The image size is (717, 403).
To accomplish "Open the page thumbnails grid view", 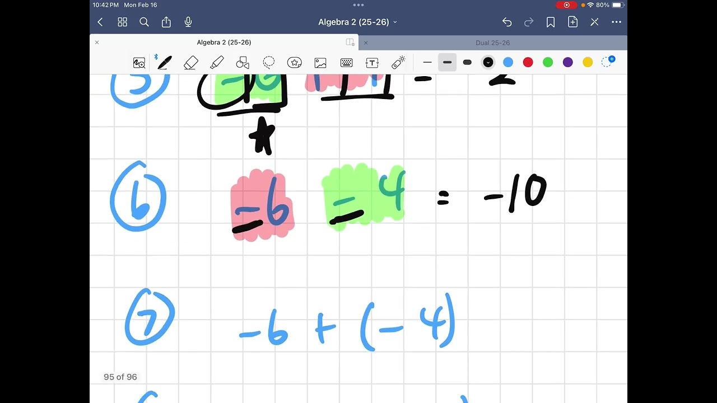I will (122, 22).
